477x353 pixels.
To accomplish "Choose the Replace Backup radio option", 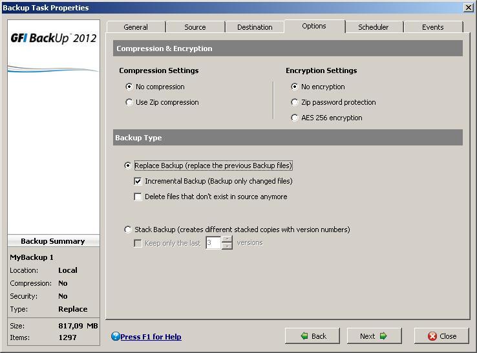I will (127, 166).
